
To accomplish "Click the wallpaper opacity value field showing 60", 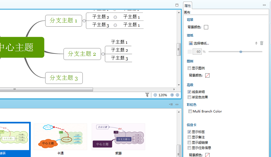I will tap(198, 51).
